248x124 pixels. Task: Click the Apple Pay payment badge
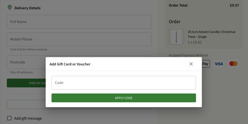(206, 64)
